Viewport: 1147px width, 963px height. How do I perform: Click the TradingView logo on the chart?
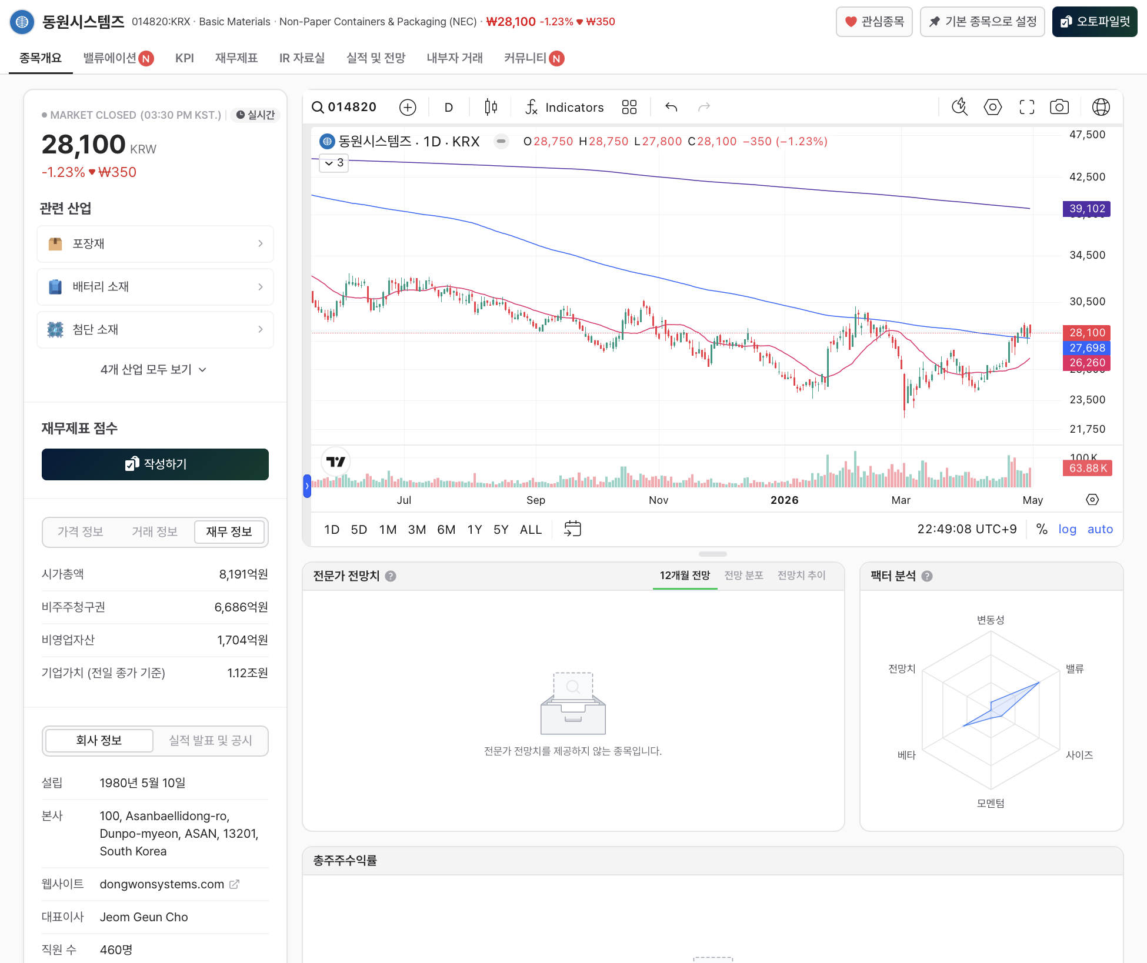coord(336,462)
